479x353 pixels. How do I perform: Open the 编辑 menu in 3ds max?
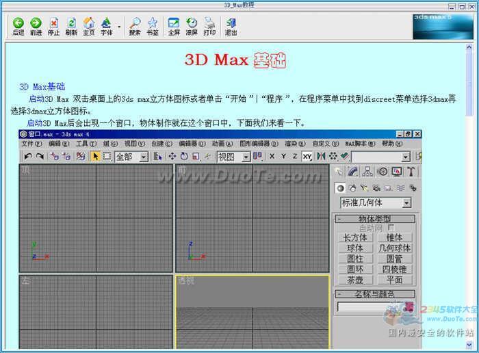pos(59,144)
